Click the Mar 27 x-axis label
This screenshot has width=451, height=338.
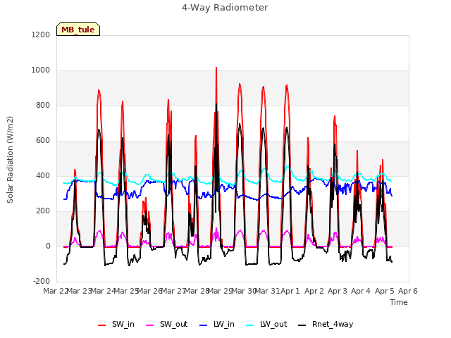pos(173,291)
